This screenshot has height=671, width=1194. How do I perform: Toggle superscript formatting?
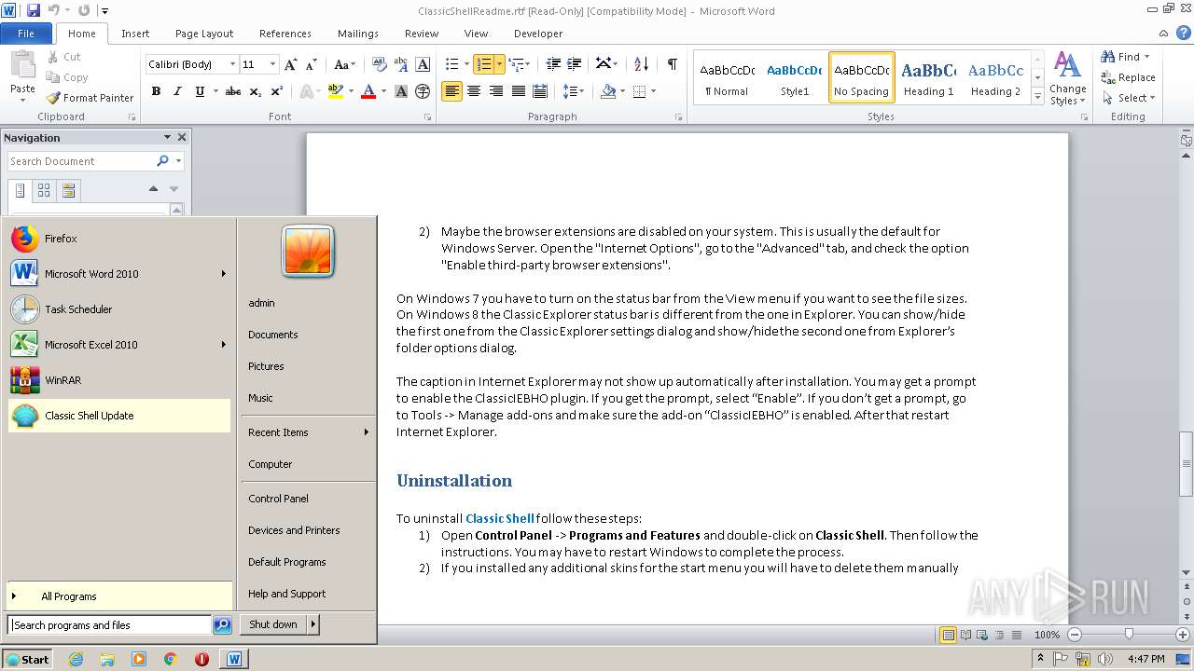click(x=277, y=91)
